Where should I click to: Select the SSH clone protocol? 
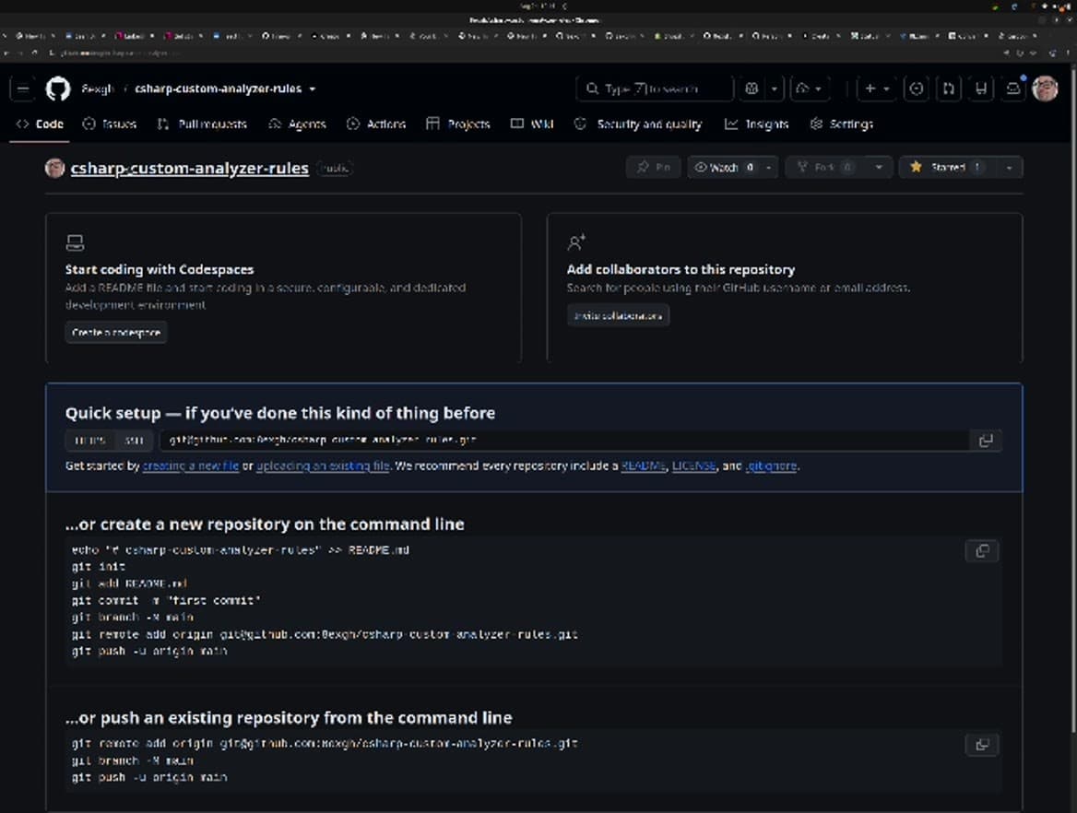coord(134,441)
